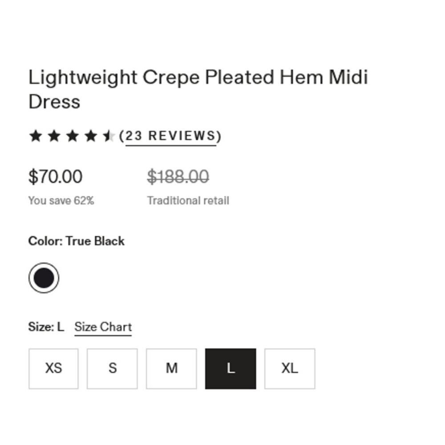Open the Size Chart link
Viewport: 445px width, 445px height.
pos(103,327)
